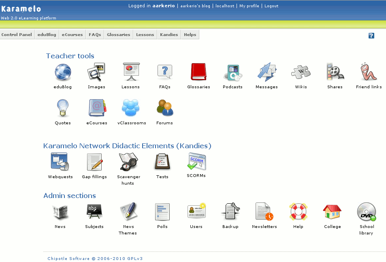Screen dimensions: 386x262
Task: Click the blue question mark help icon
Action: (371, 36)
